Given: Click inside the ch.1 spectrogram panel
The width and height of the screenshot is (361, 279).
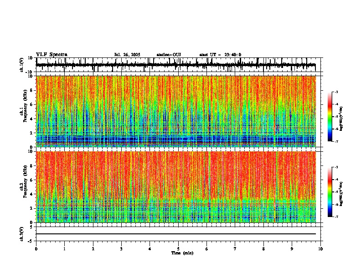Looking at the screenshot, I should click(x=176, y=111).
